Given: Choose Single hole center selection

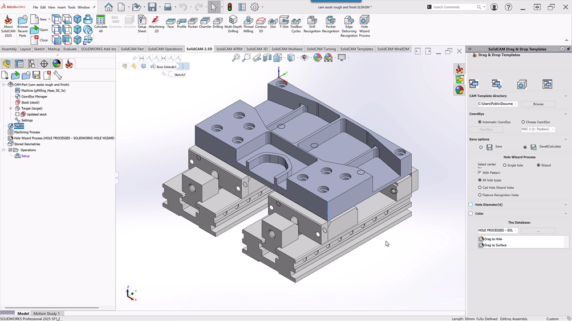Looking at the screenshot, I should (505, 165).
